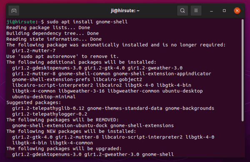Click 'The following packages will be REMOVED:'
Image resolution: width=250 pixels, height=162 pixels.
pyautogui.click(x=62, y=120)
